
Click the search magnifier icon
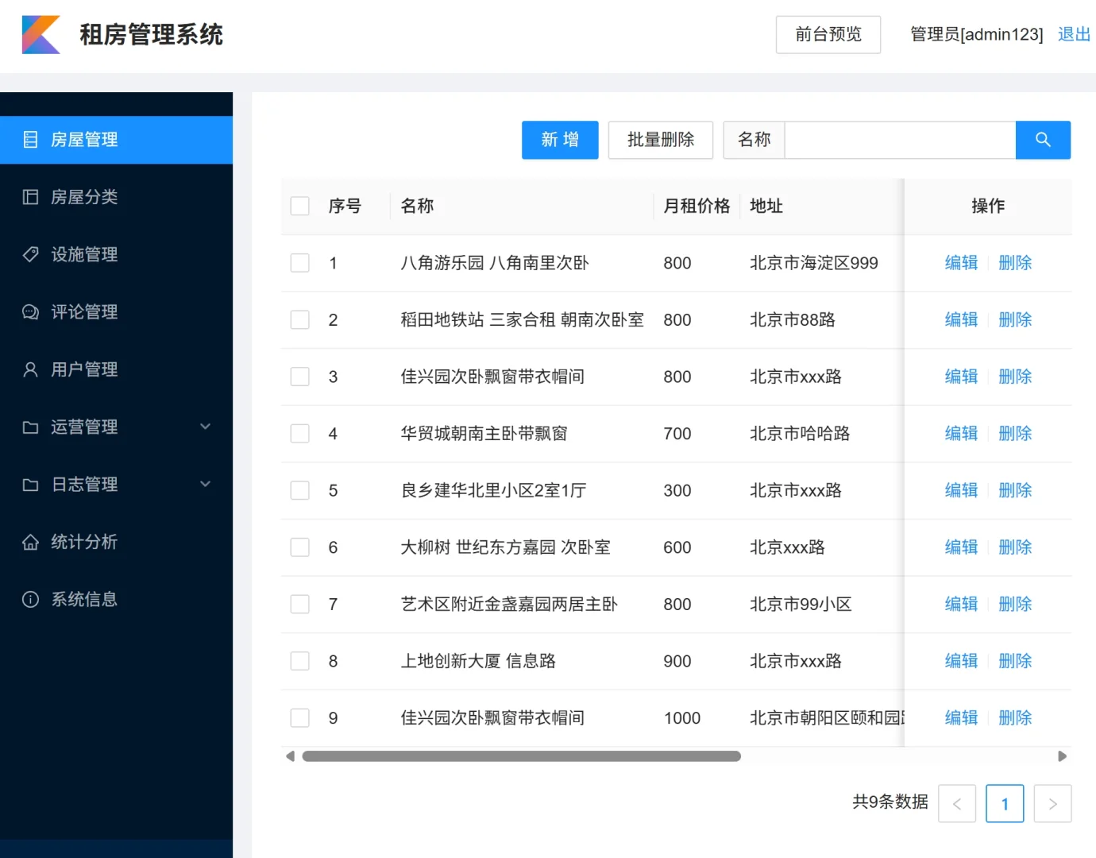pyautogui.click(x=1043, y=140)
